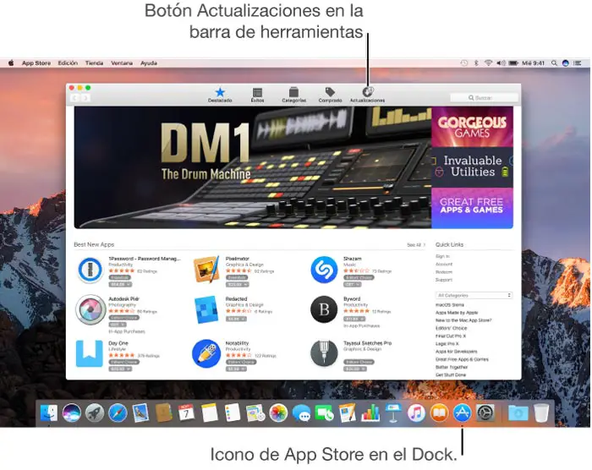Image resolution: width=592 pixels, height=470 pixels.
Task: Open the Redacted app icon
Action: click(x=206, y=310)
